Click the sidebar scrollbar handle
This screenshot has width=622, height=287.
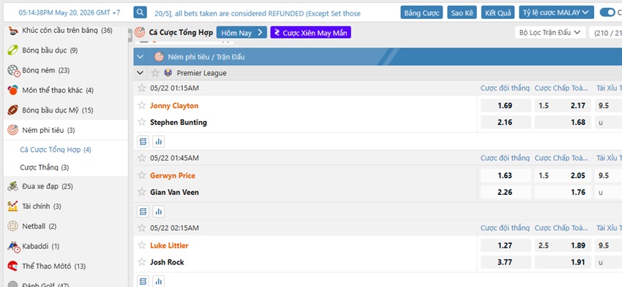130,36
